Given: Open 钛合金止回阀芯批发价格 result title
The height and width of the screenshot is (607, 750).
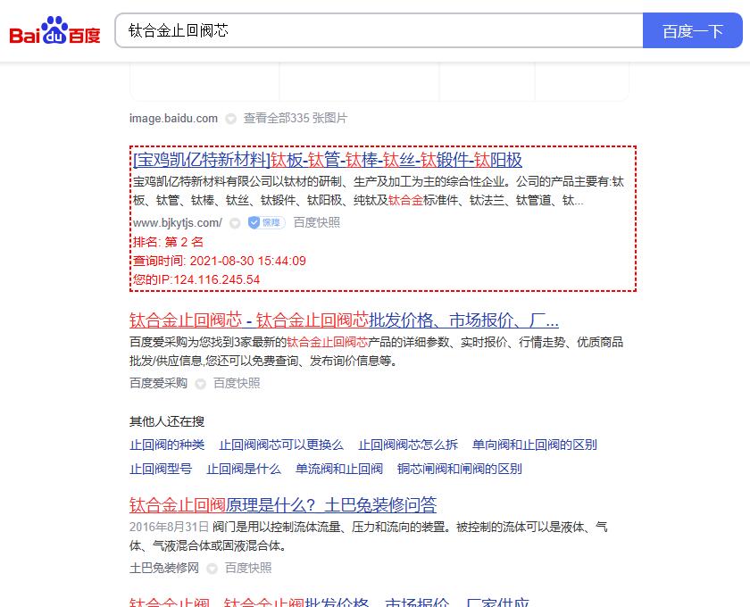Looking at the screenshot, I should point(344,320).
